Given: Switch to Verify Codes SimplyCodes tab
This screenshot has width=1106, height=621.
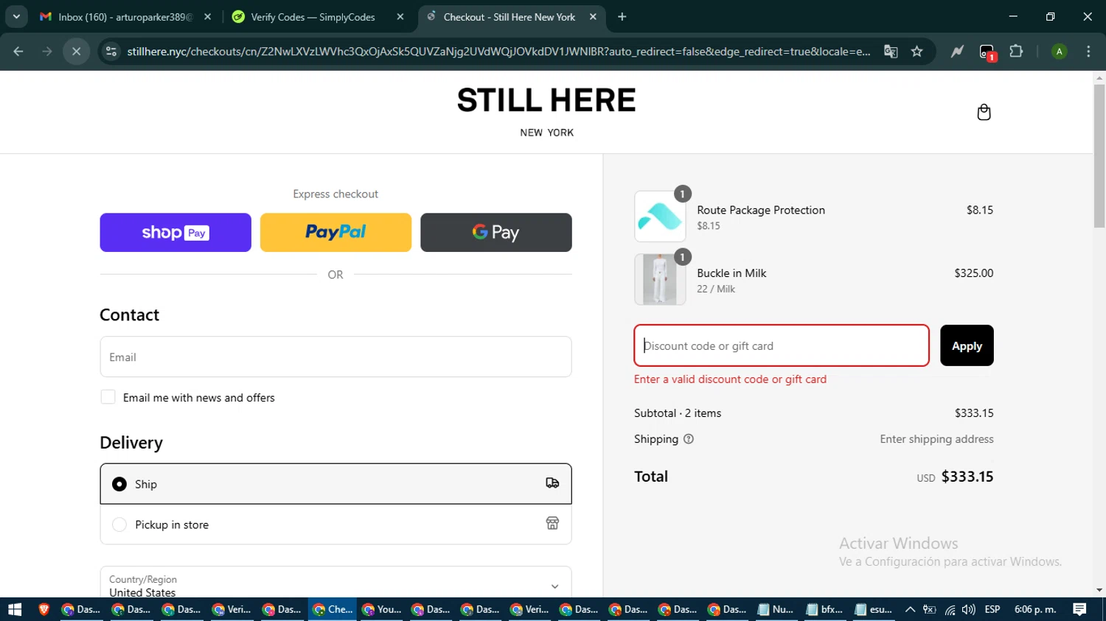Looking at the screenshot, I should 317,16.
